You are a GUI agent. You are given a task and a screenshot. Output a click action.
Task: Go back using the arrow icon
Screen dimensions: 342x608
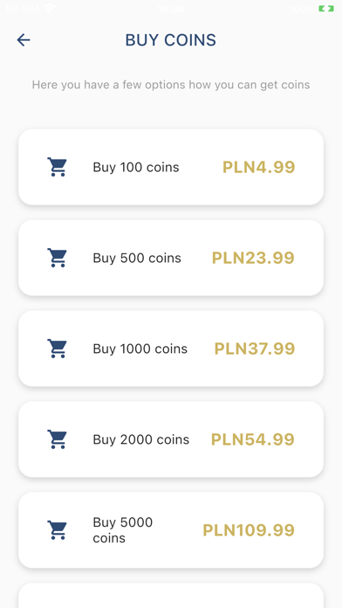(x=24, y=40)
